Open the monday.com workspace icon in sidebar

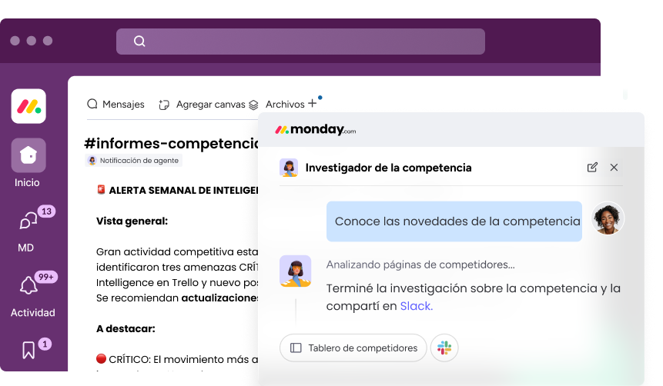click(28, 106)
